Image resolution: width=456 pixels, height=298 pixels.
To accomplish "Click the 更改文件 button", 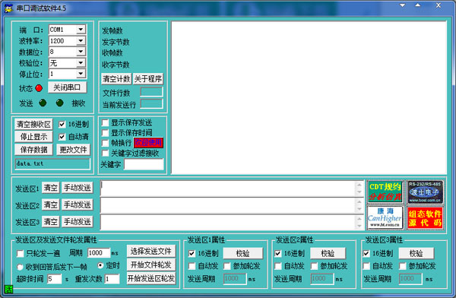I will [x=73, y=150].
